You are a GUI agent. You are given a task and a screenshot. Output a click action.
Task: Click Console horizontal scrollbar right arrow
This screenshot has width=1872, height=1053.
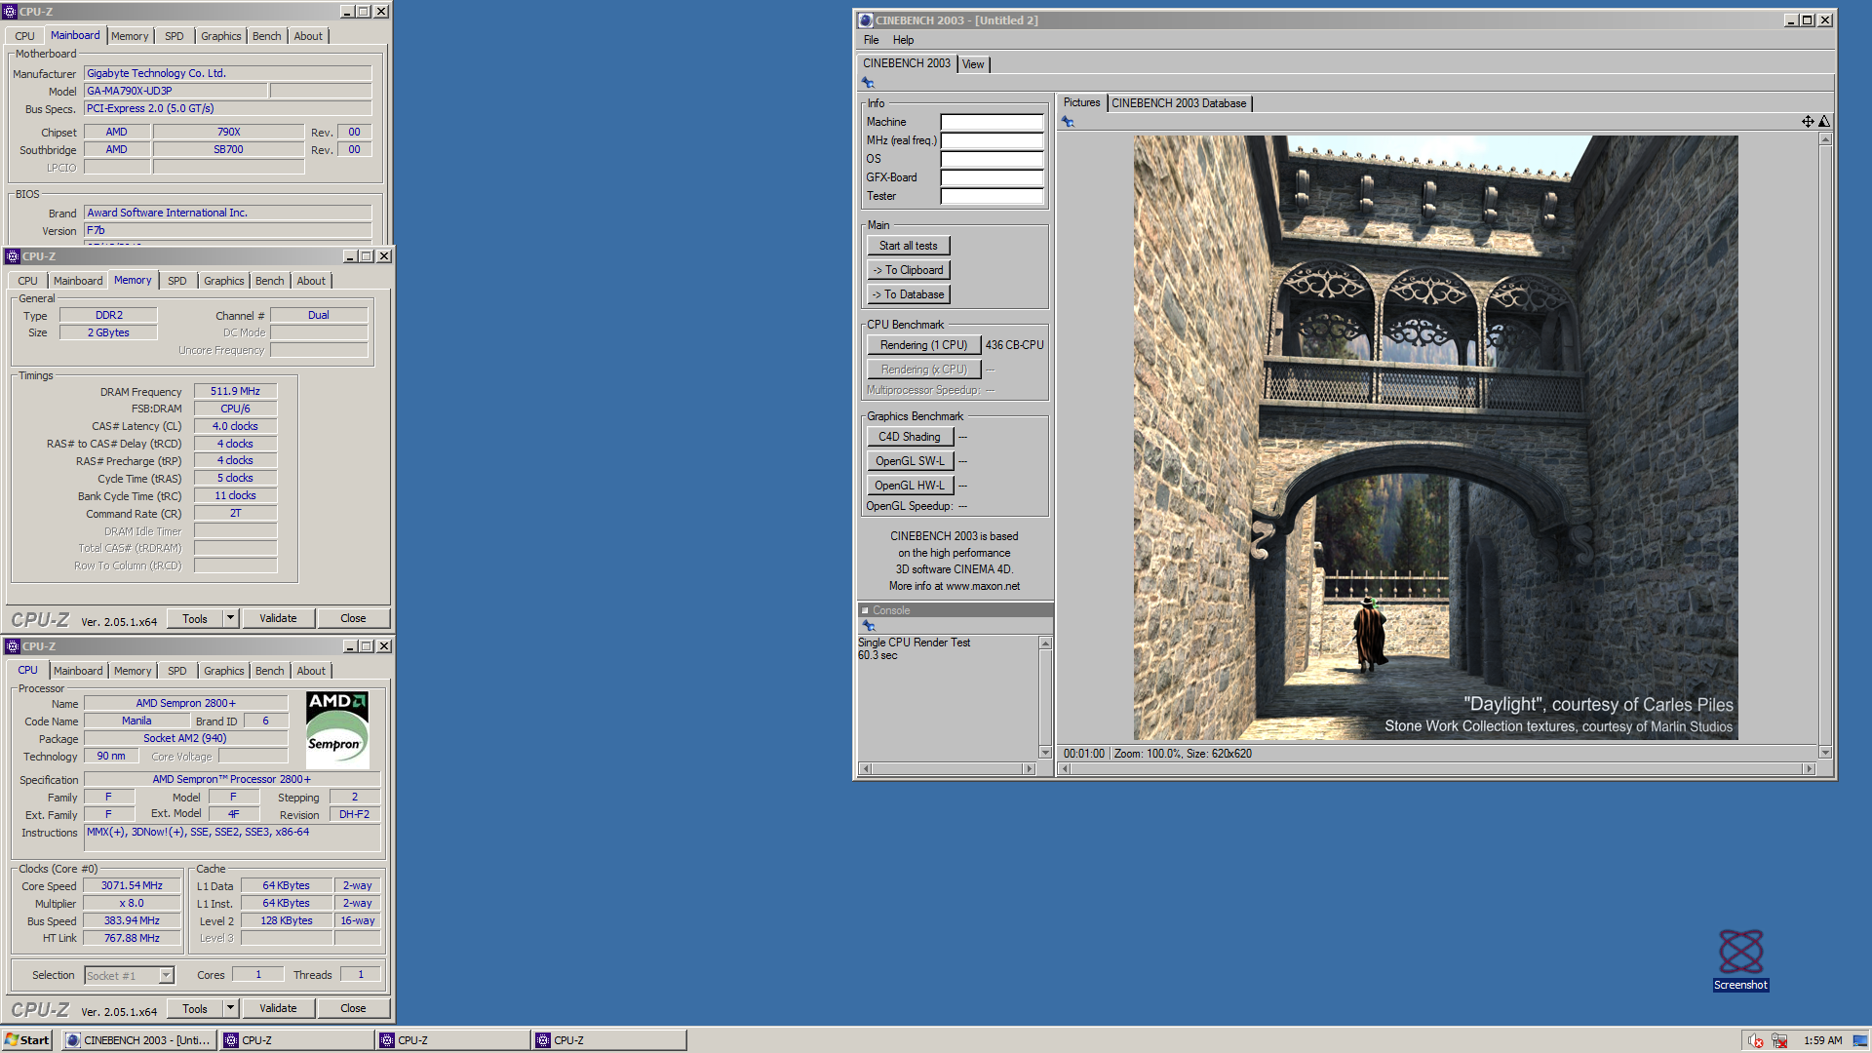click(x=1029, y=769)
